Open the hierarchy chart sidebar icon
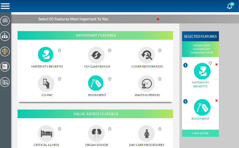Screen dimensions: 239x148 pos(5,36)
